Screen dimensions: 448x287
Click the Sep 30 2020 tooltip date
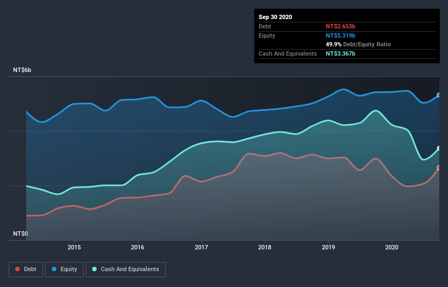point(276,17)
